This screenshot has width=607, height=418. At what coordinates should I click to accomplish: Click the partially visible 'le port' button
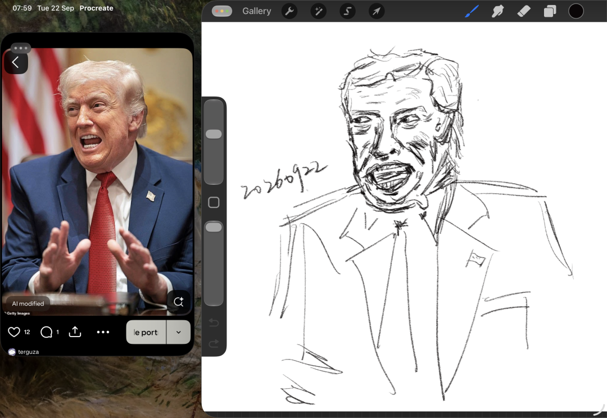click(146, 332)
